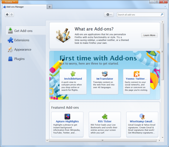Open the WiseStamp Gmail add-on link

click(142, 121)
